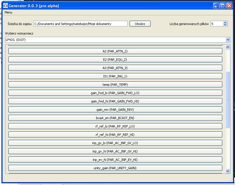Select the E2 (PAR_EQU_2) parameter
The height and width of the screenshot is (185, 235).
[x=115, y=60]
